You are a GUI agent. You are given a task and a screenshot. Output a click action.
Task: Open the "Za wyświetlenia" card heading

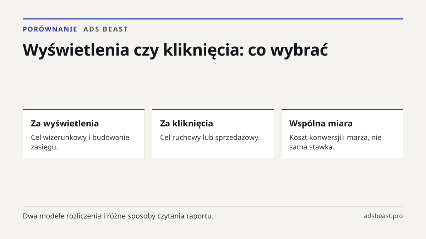pyautogui.click(x=65, y=124)
